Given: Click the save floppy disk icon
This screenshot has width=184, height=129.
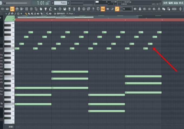Looking at the screenshot, I should click(65, 9).
